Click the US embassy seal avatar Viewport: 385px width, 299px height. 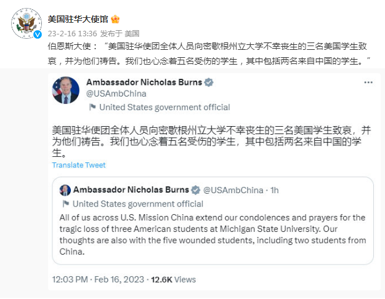coord(26,24)
